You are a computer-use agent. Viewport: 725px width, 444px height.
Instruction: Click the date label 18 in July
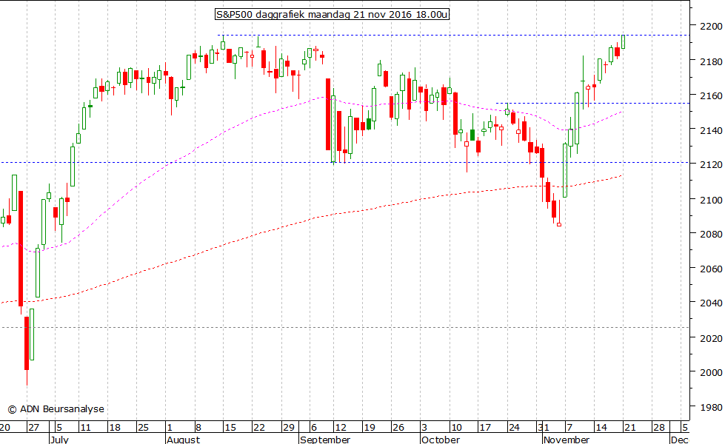(115, 428)
